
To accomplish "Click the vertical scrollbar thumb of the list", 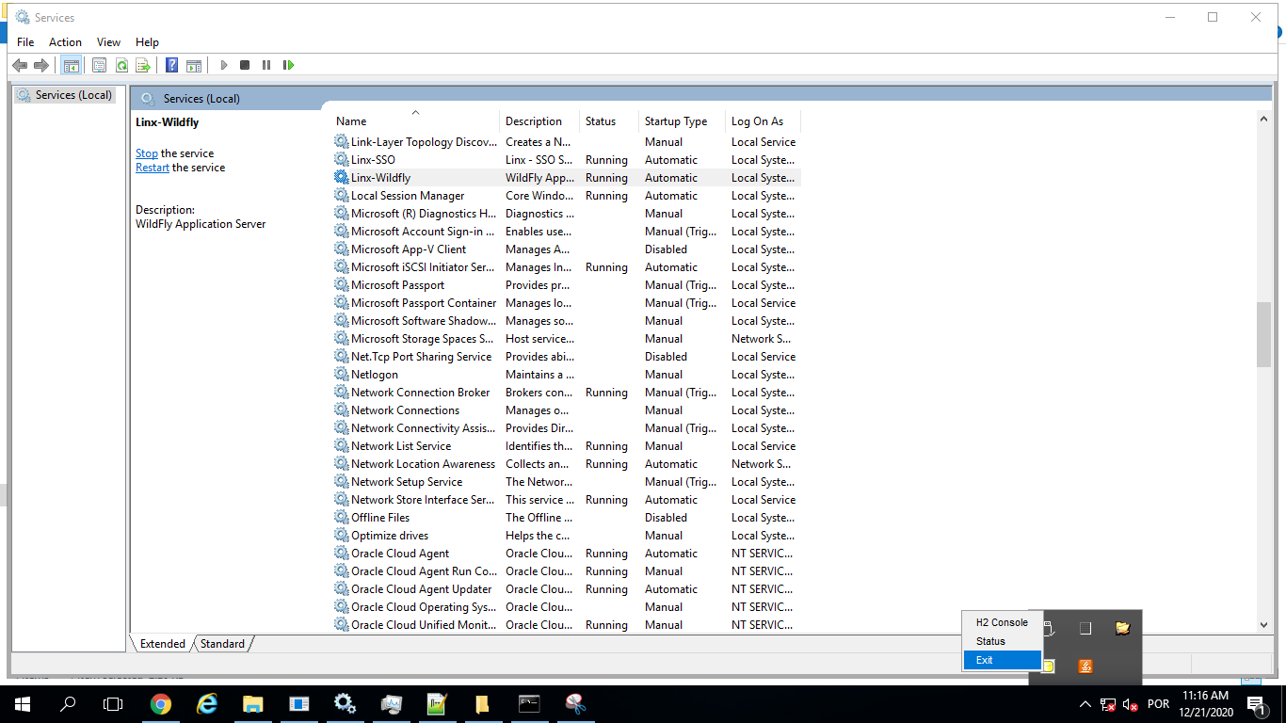I will [x=1263, y=334].
